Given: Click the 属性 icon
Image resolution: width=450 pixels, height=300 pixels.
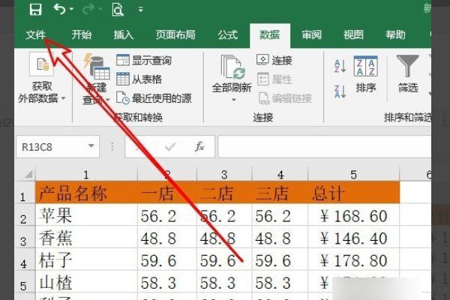Looking at the screenshot, I should (263, 79).
